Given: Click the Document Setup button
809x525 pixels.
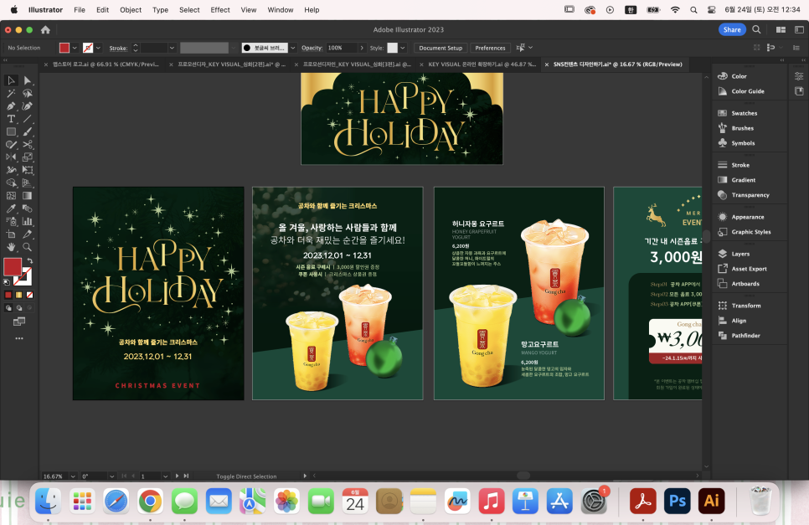Looking at the screenshot, I should [441, 48].
